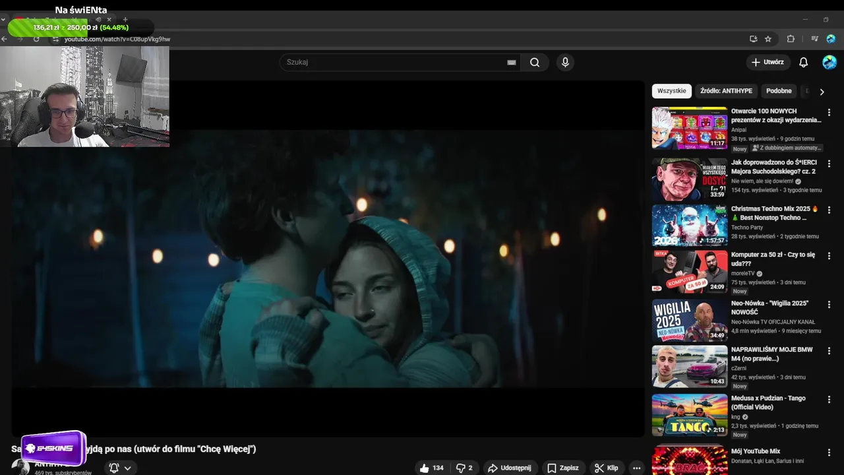Open options menu for Christmas Techno Mix 2025

(829, 210)
